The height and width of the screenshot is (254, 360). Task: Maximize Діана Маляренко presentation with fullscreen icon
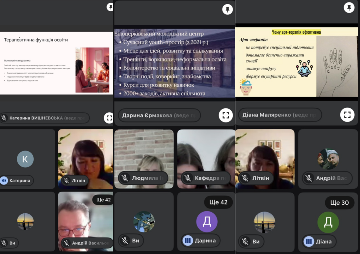[347, 115]
